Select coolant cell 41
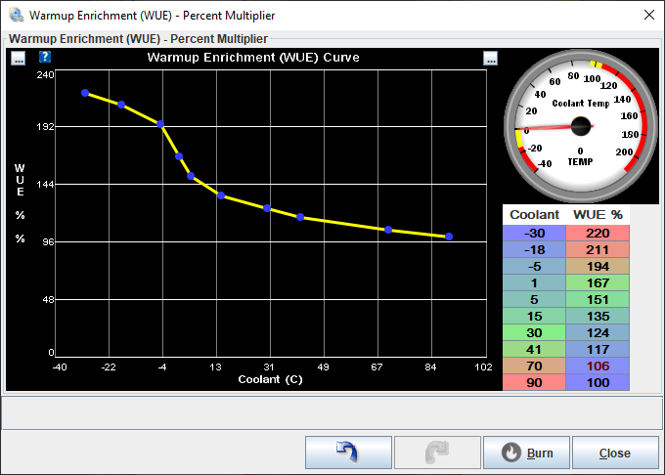 pyautogui.click(x=534, y=349)
